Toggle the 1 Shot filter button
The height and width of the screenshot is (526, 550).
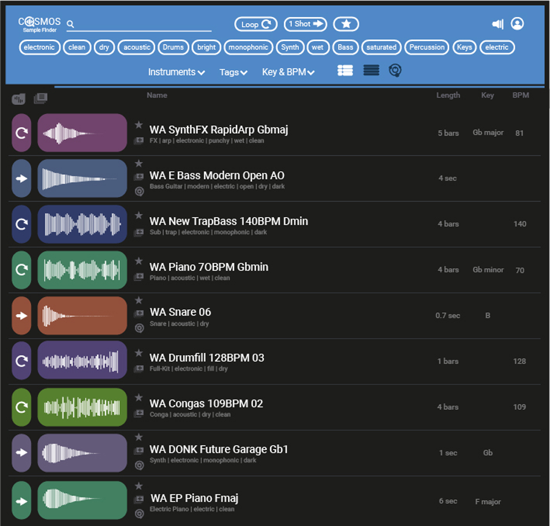pyautogui.click(x=306, y=24)
